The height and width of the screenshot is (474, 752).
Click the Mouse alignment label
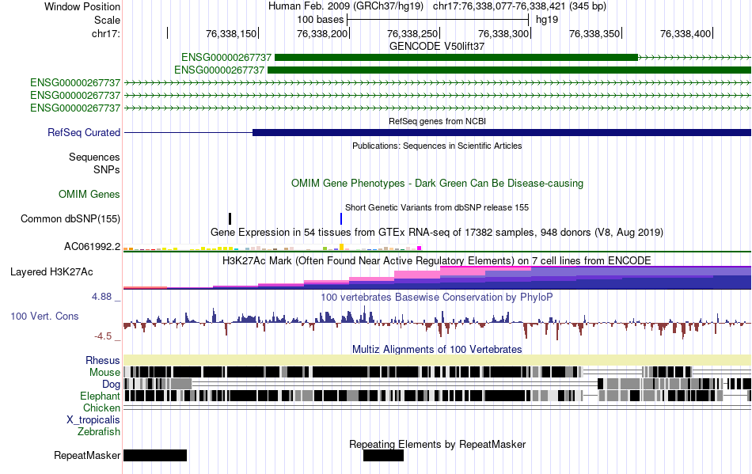pos(104,373)
